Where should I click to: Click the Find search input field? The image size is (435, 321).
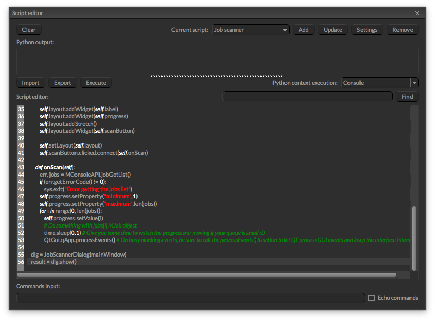307,97
